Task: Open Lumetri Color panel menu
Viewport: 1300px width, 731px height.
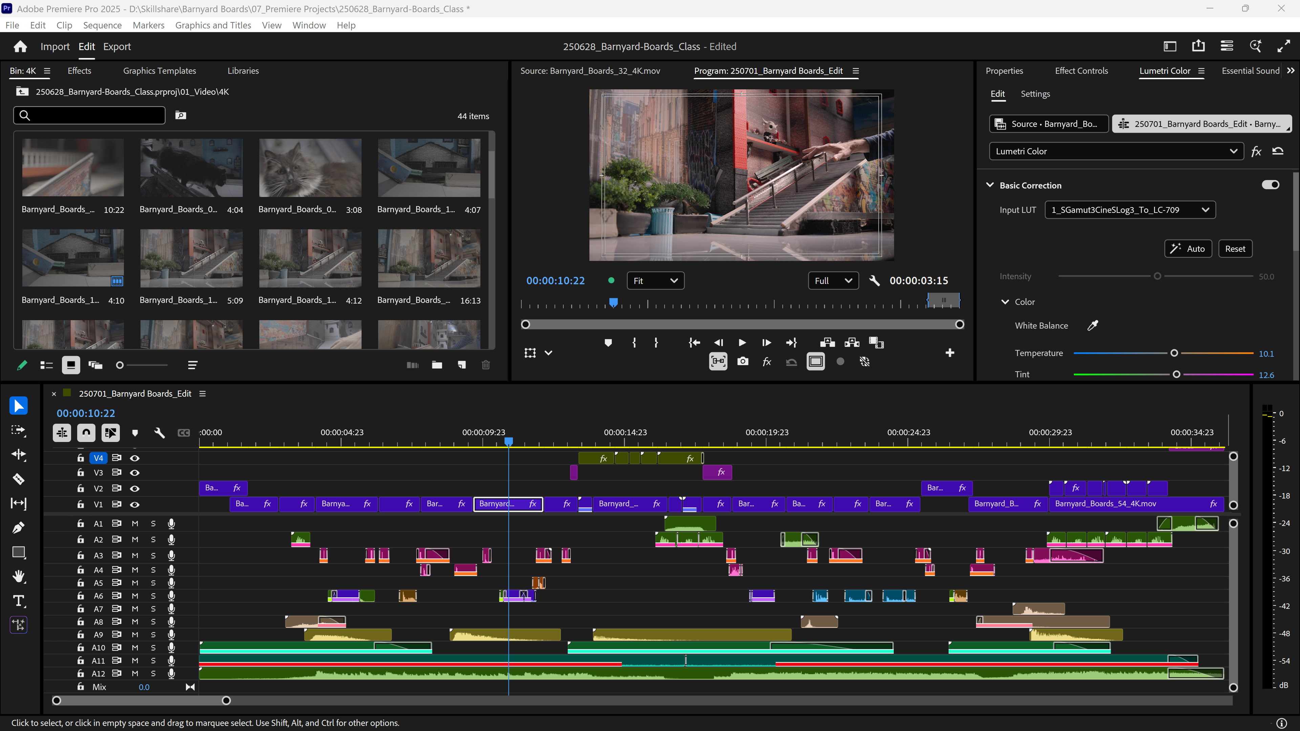Action: point(1201,71)
